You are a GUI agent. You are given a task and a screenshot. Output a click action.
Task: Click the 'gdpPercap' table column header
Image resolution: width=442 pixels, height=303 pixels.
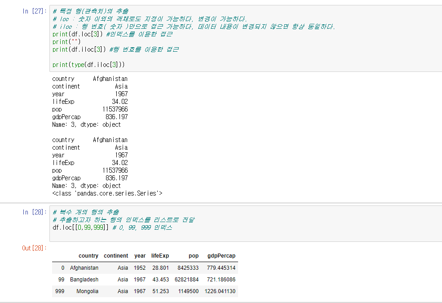221,256
